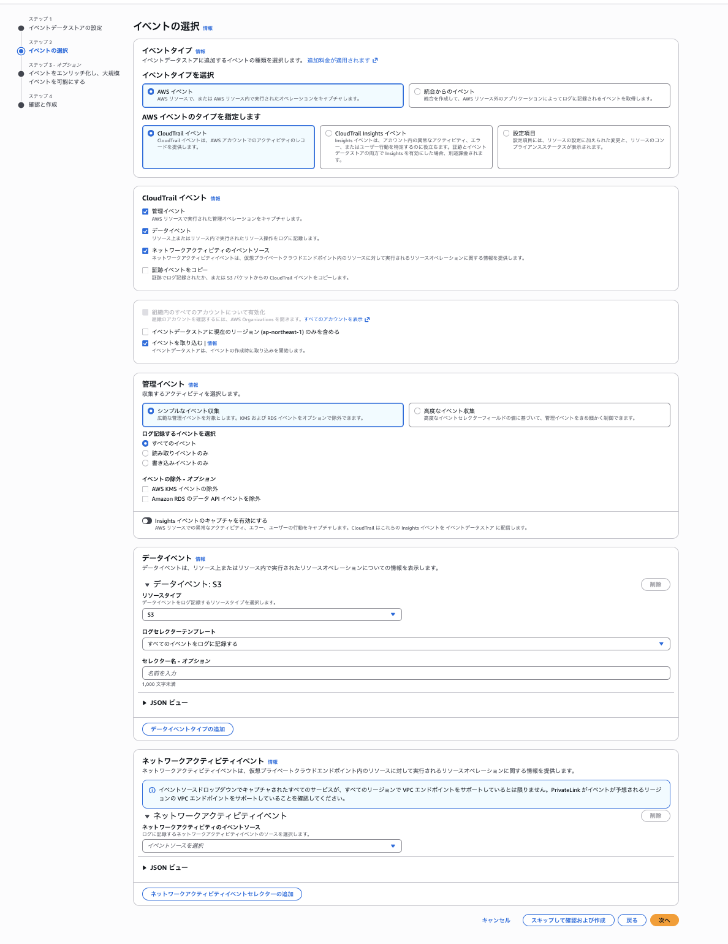Uncheck 管理イベント checkbox
The image size is (728, 944).
point(145,211)
